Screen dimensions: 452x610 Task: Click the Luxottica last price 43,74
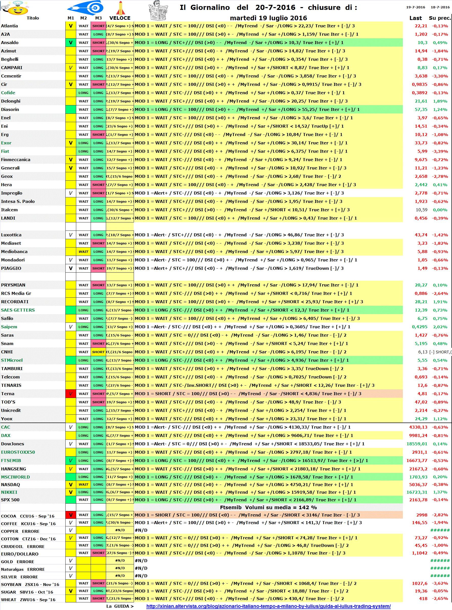point(421,235)
